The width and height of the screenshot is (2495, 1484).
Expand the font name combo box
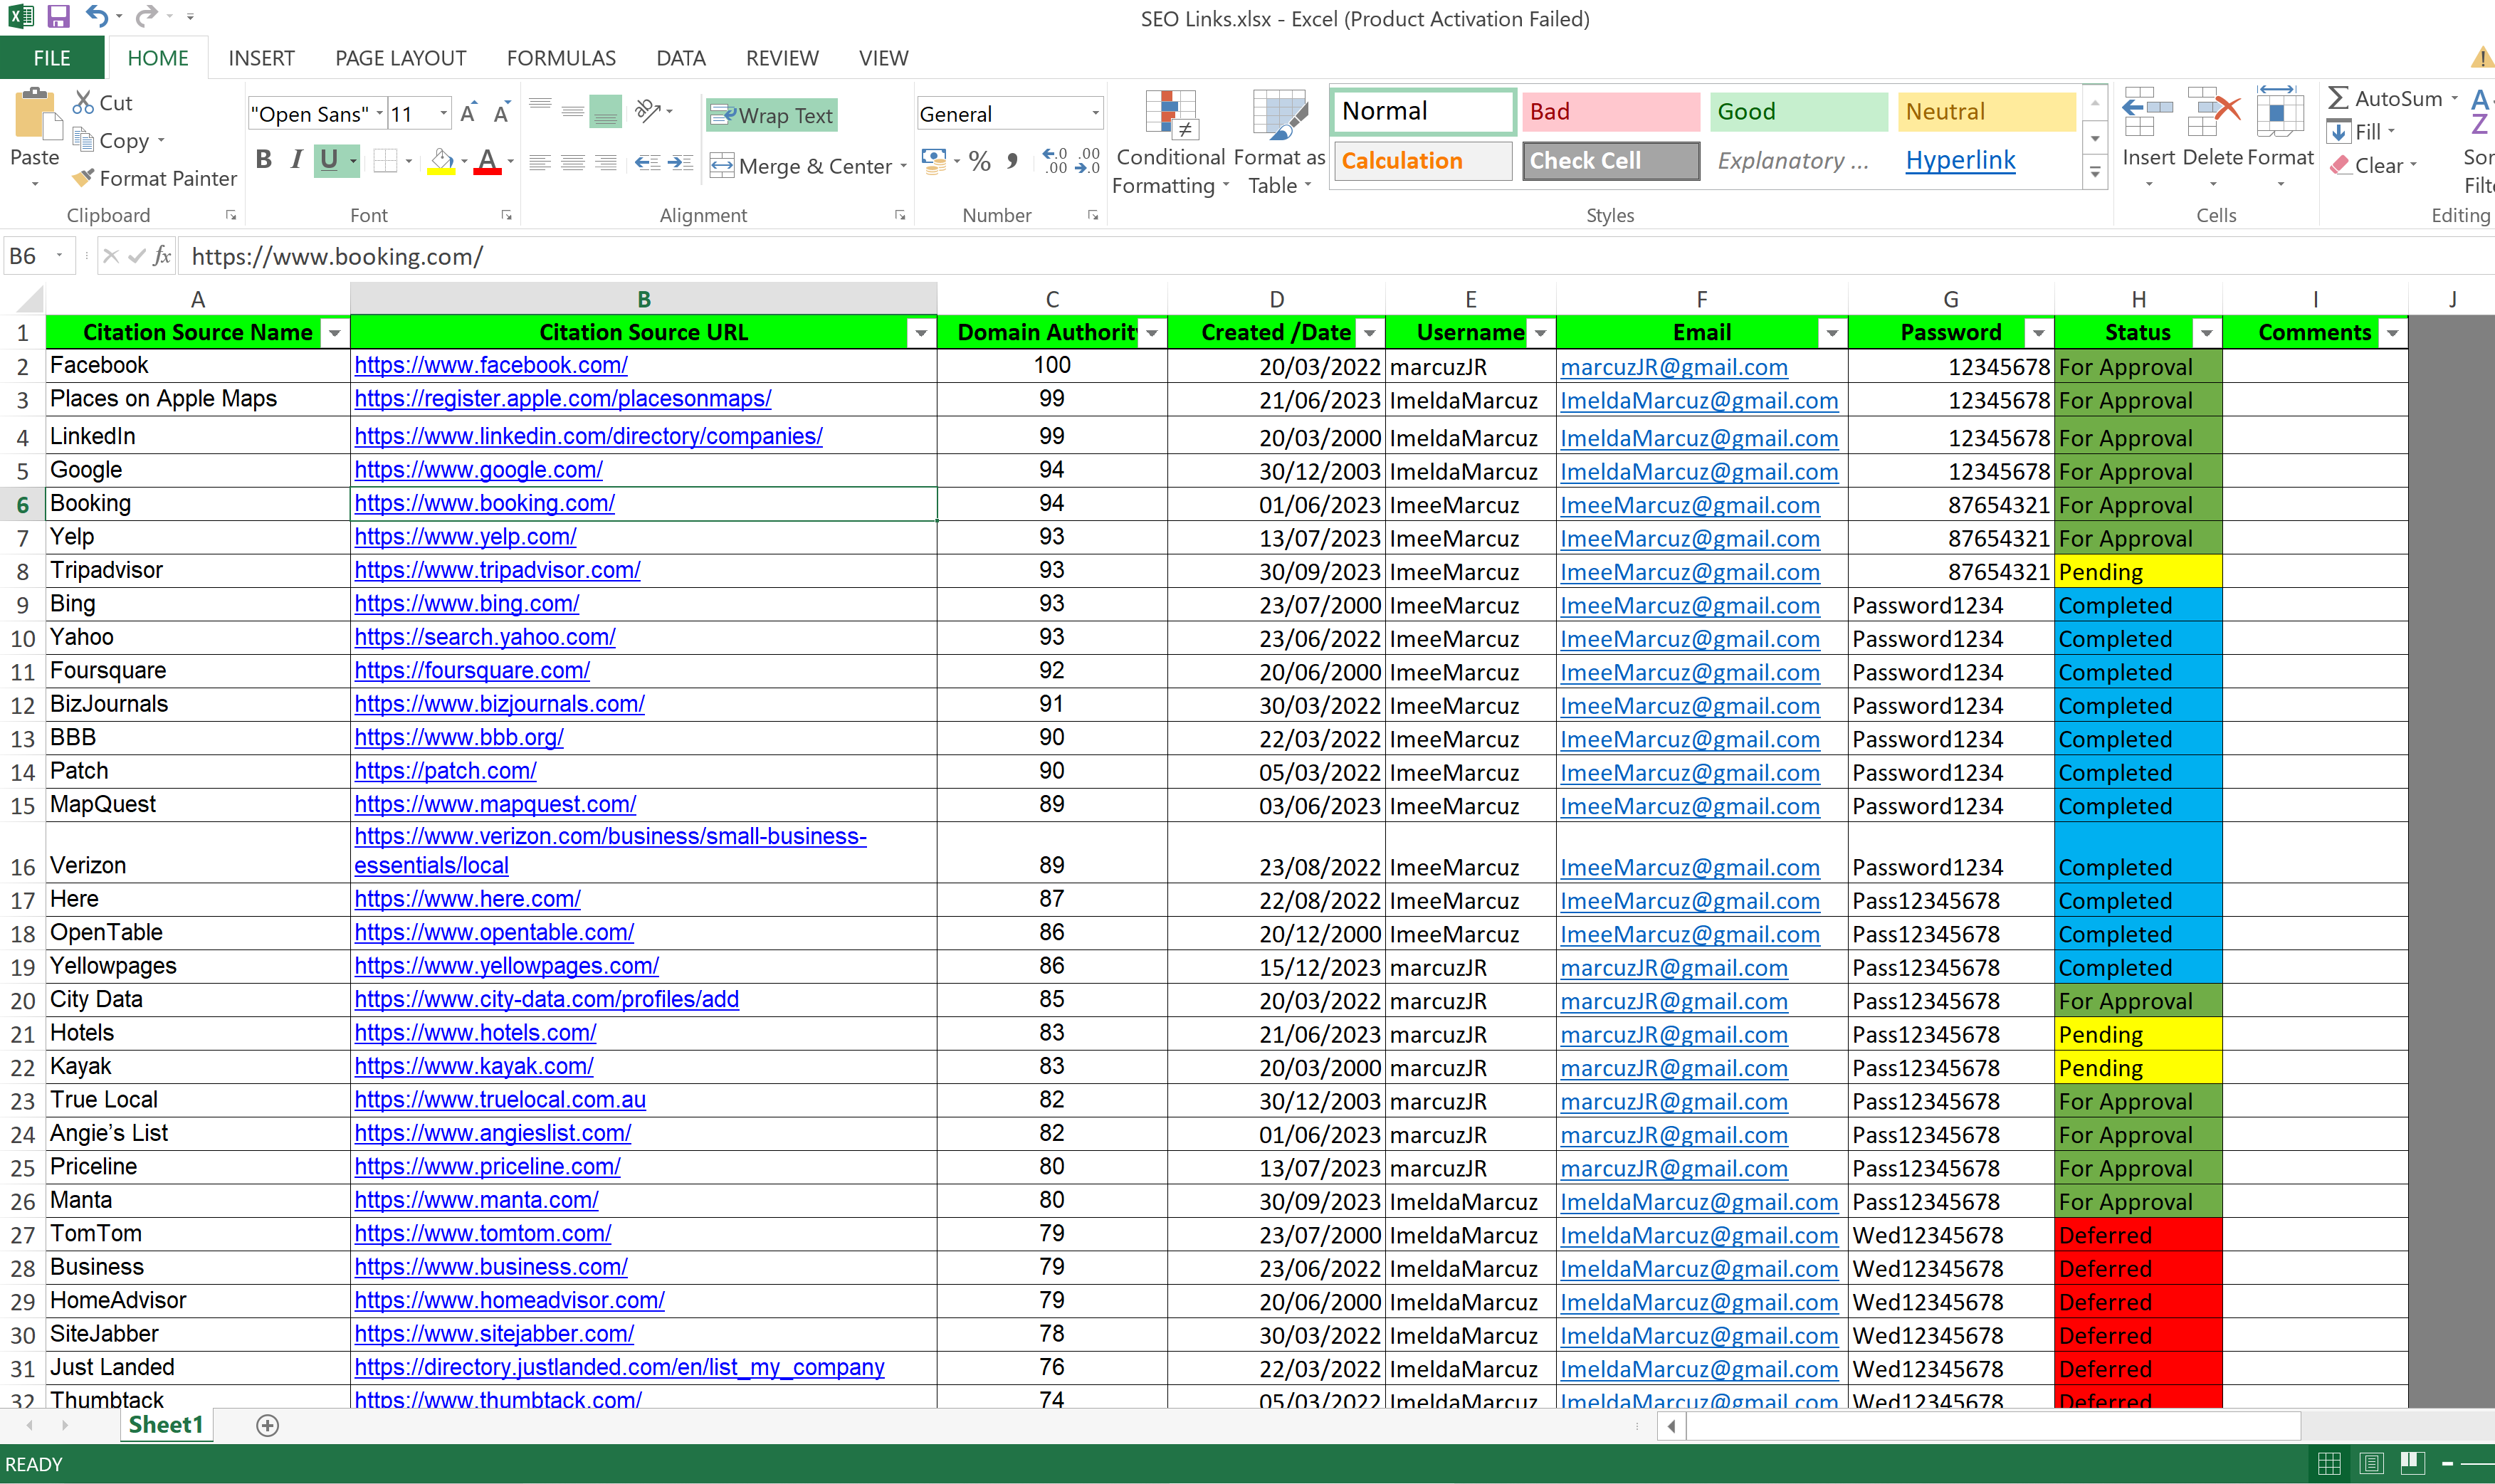pyautogui.click(x=380, y=114)
